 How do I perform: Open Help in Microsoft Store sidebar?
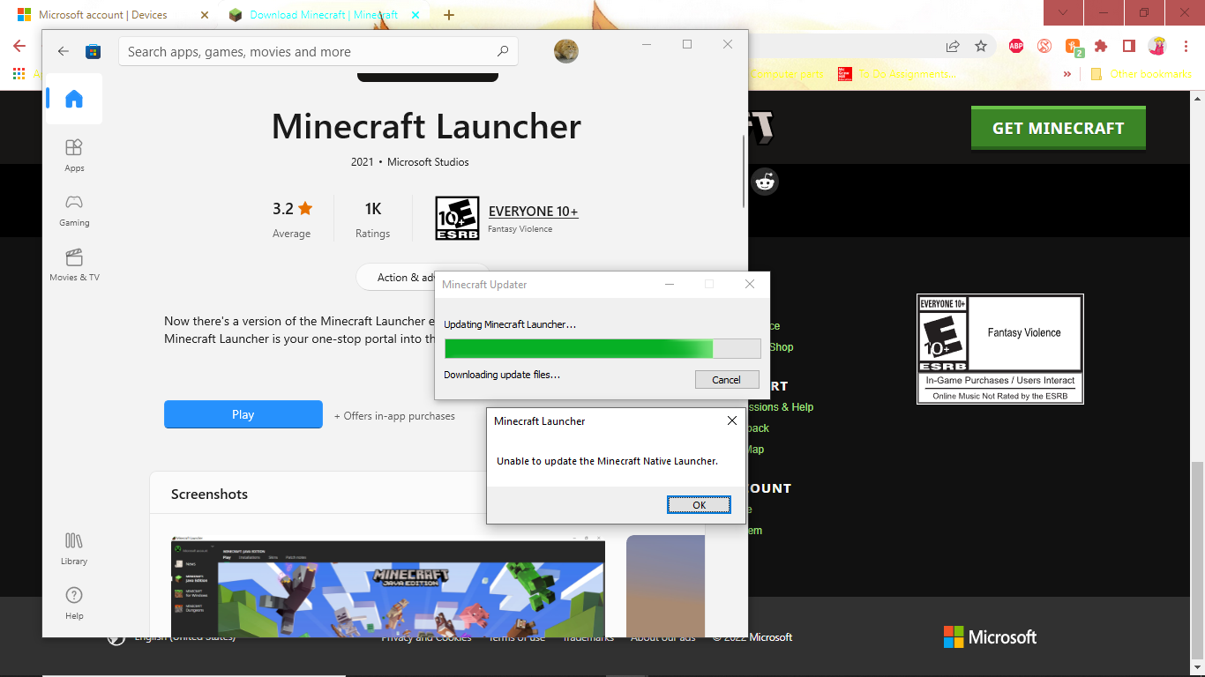(74, 602)
